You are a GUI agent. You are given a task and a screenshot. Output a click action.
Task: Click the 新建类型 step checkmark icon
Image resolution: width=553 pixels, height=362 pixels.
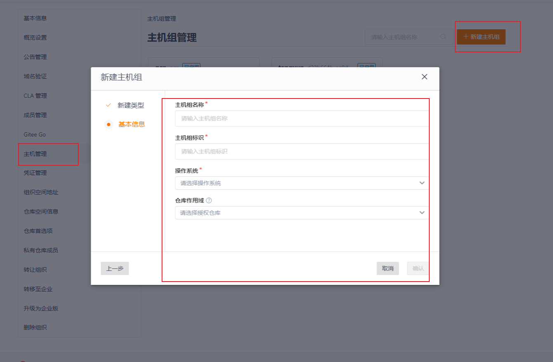(108, 105)
